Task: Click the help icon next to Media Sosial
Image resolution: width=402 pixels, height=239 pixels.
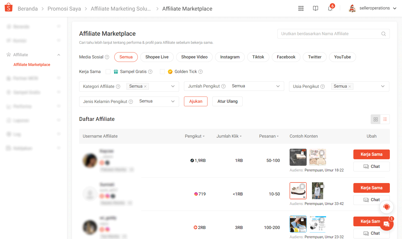Action: coord(107,57)
